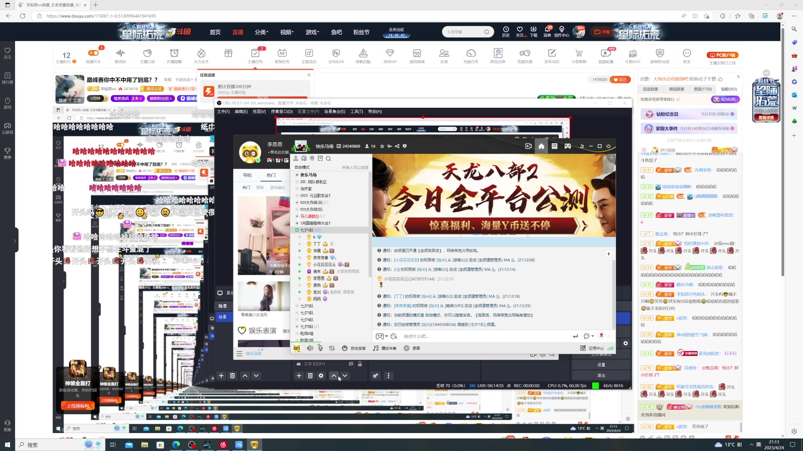Click the gamepad icon in the chat client header
This screenshot has width=803, height=451.
pos(568,146)
